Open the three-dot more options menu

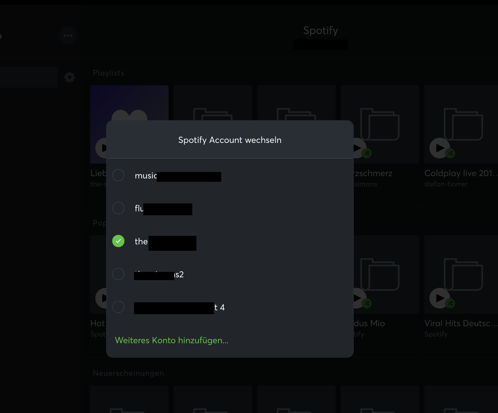[68, 36]
